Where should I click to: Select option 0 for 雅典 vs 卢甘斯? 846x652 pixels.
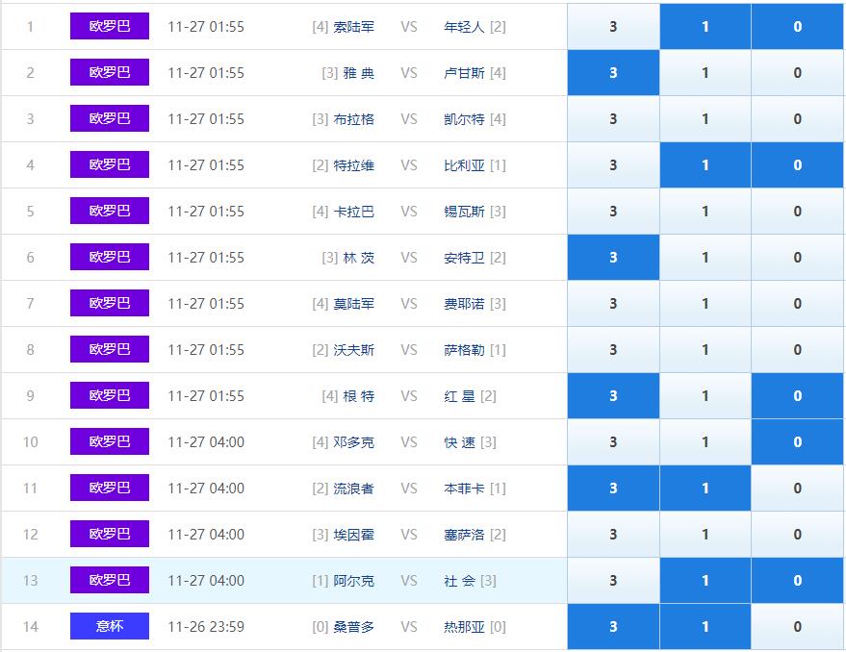point(798,73)
